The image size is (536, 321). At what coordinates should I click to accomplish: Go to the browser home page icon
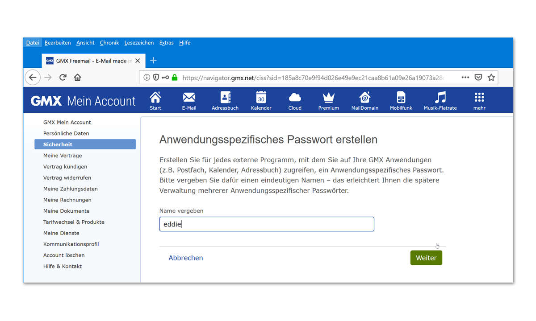(x=77, y=77)
